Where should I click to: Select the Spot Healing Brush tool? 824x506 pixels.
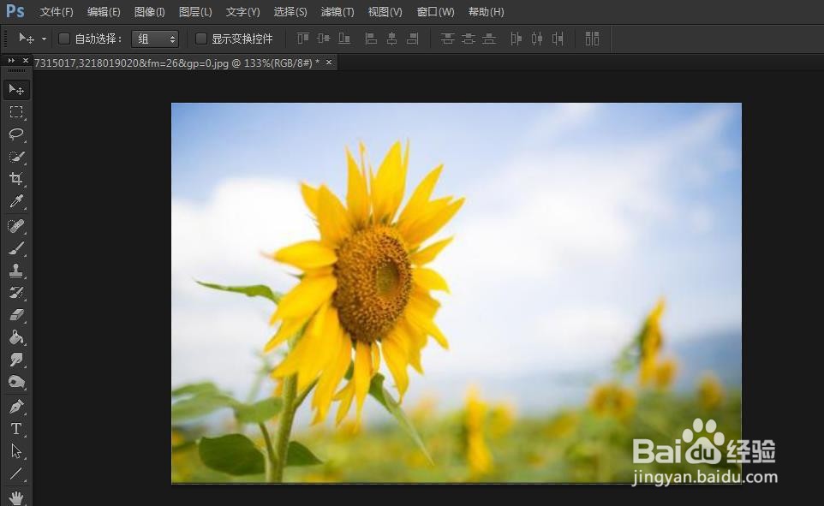[x=16, y=226]
